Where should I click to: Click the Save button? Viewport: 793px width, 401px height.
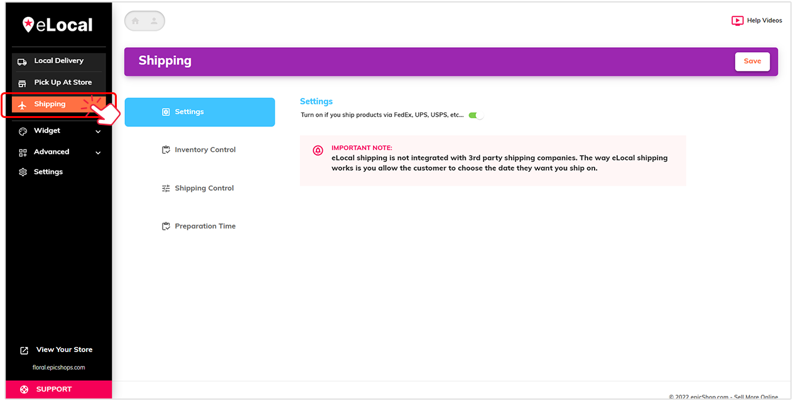752,61
